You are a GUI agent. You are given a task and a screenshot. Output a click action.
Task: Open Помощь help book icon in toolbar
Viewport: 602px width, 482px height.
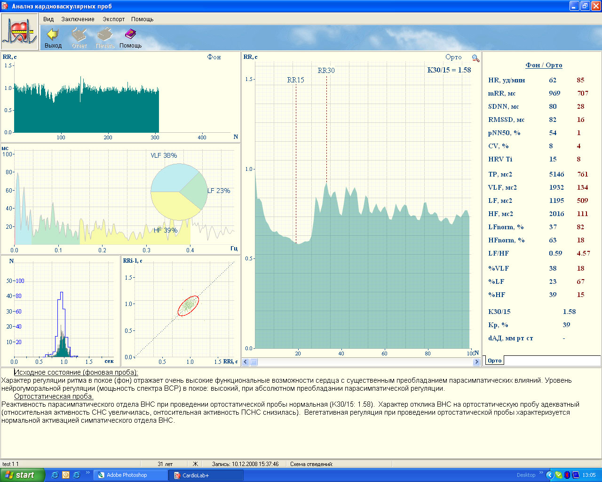tap(130, 35)
